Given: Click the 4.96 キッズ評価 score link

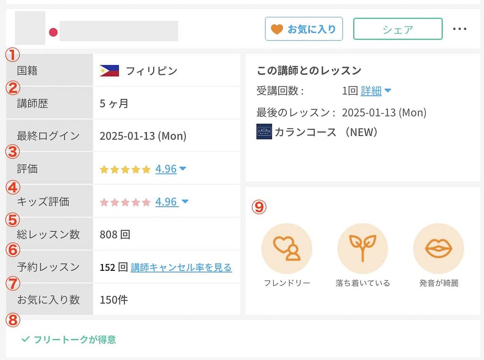Looking at the screenshot, I should pos(166,202).
